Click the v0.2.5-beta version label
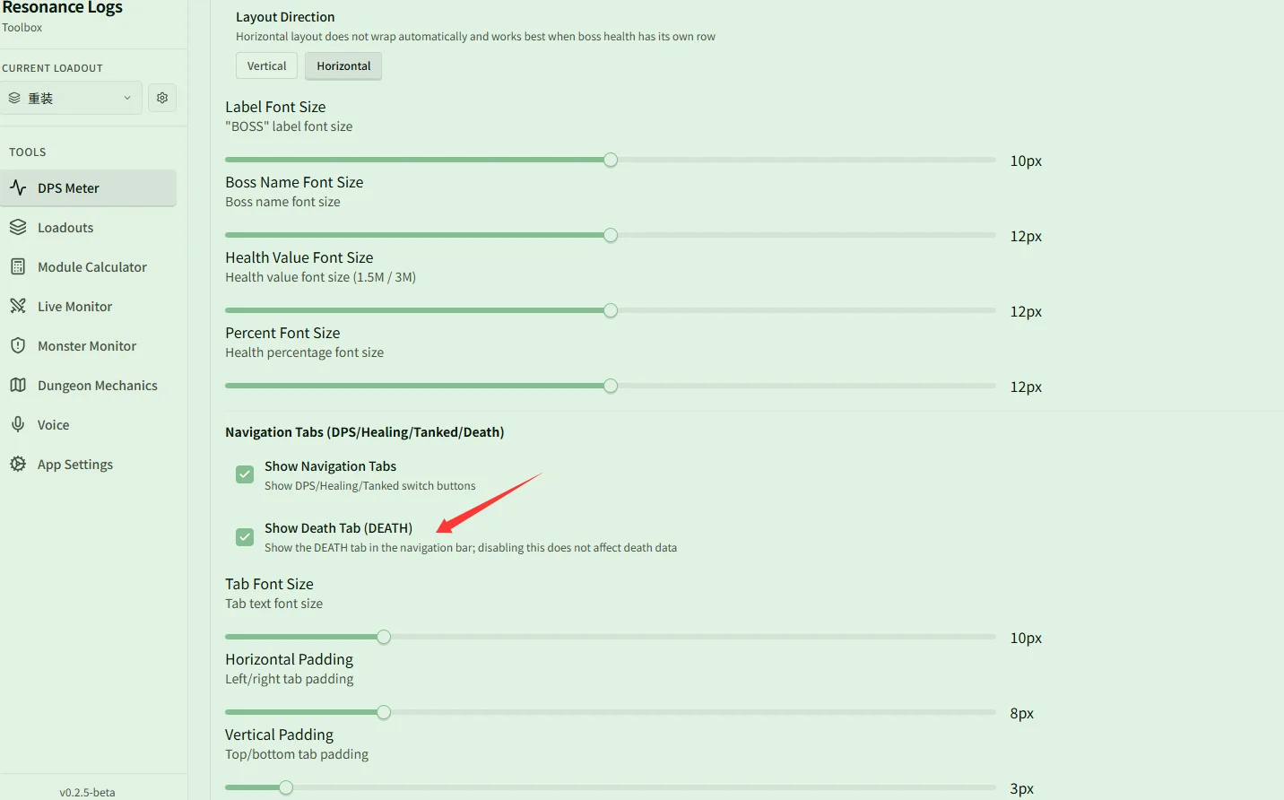Viewport: 1284px width, 800px height. 87,792
